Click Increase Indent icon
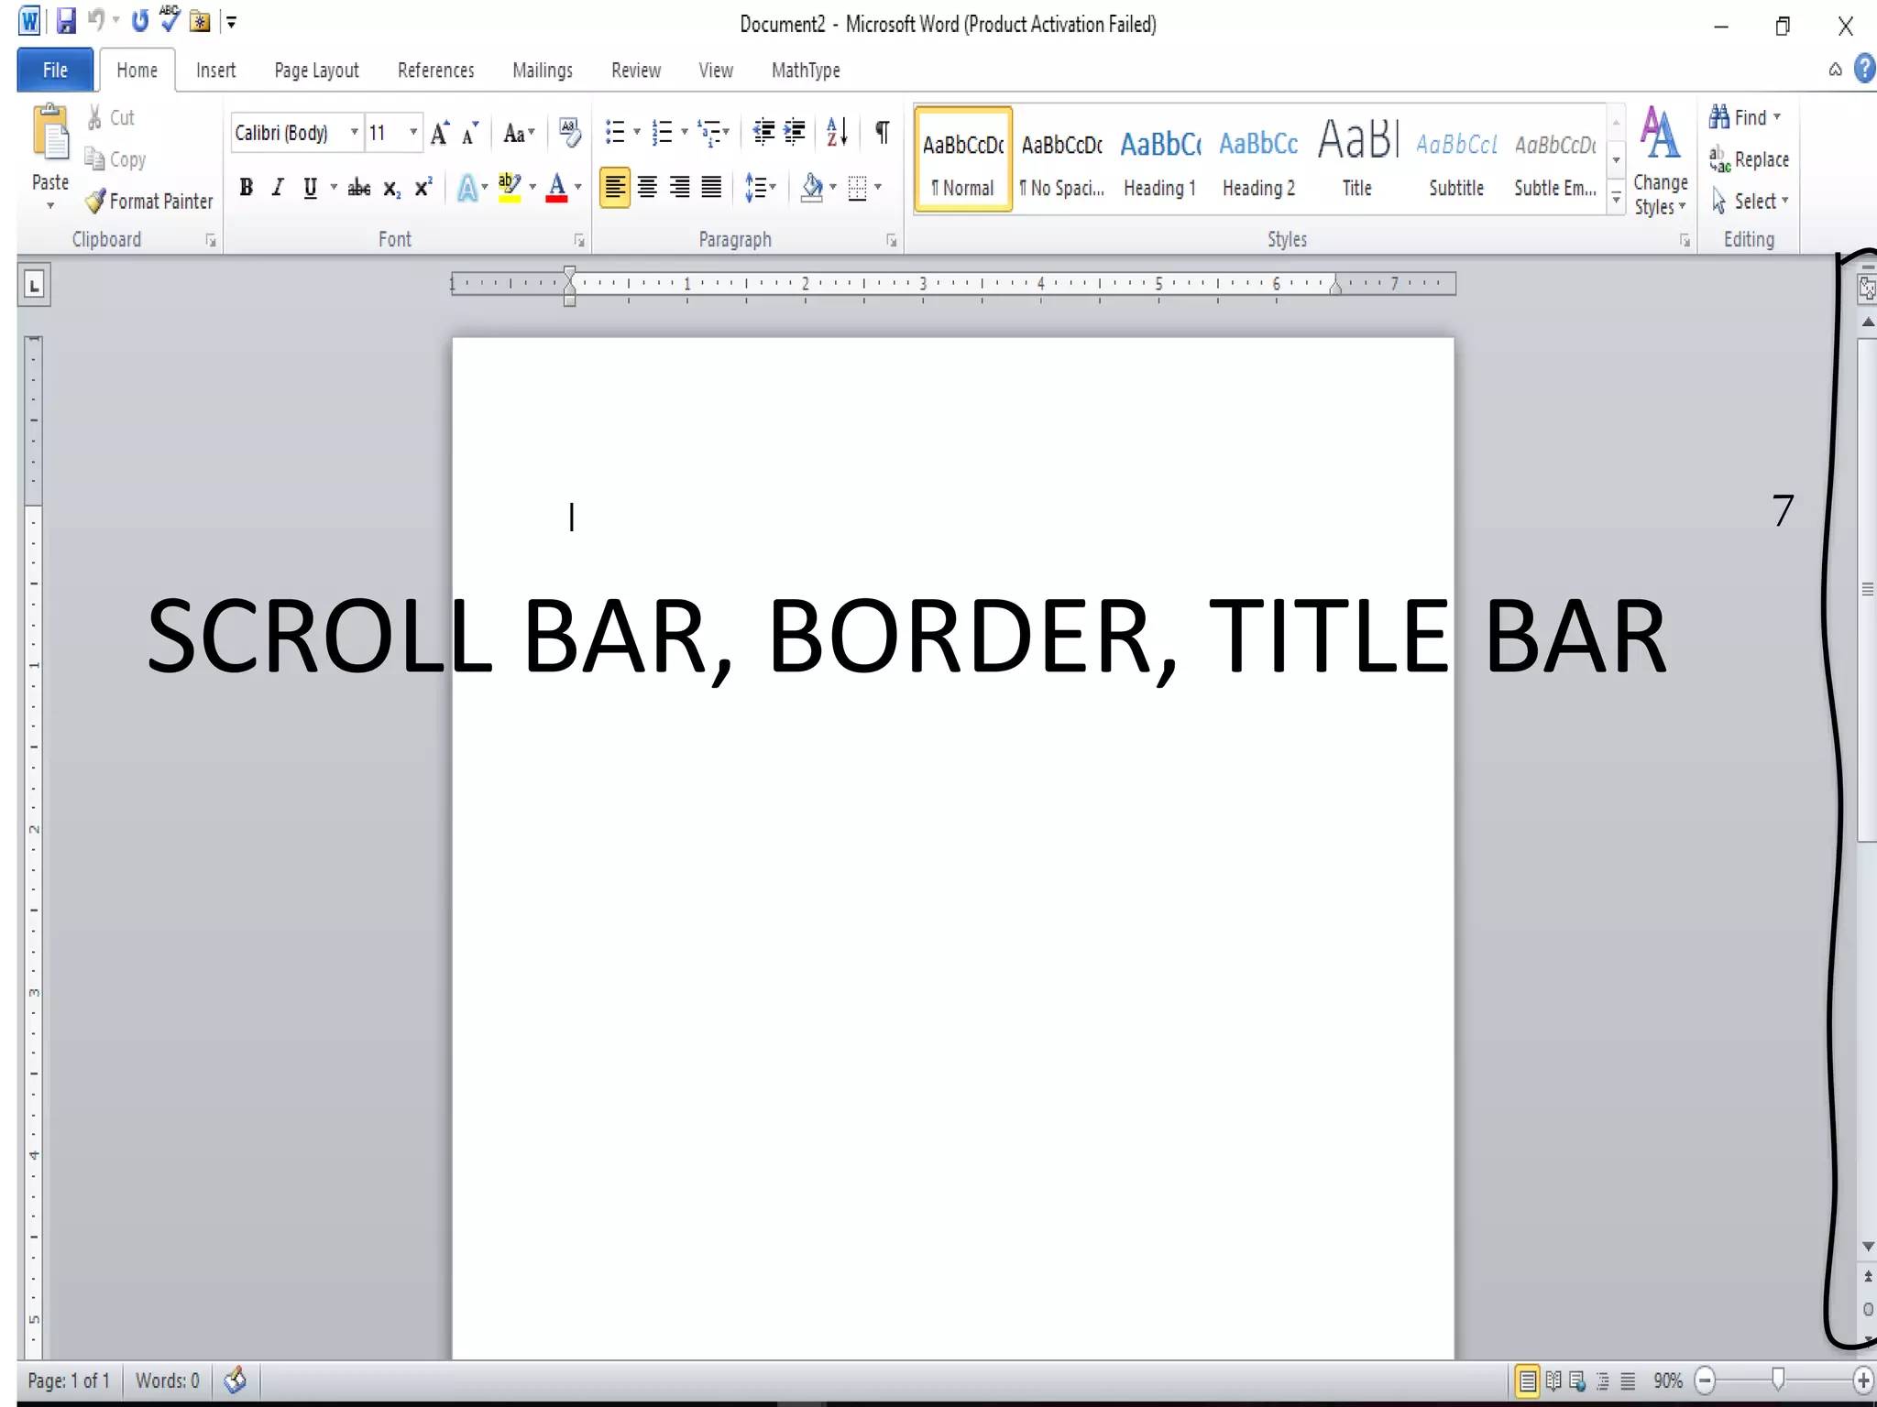 (795, 133)
